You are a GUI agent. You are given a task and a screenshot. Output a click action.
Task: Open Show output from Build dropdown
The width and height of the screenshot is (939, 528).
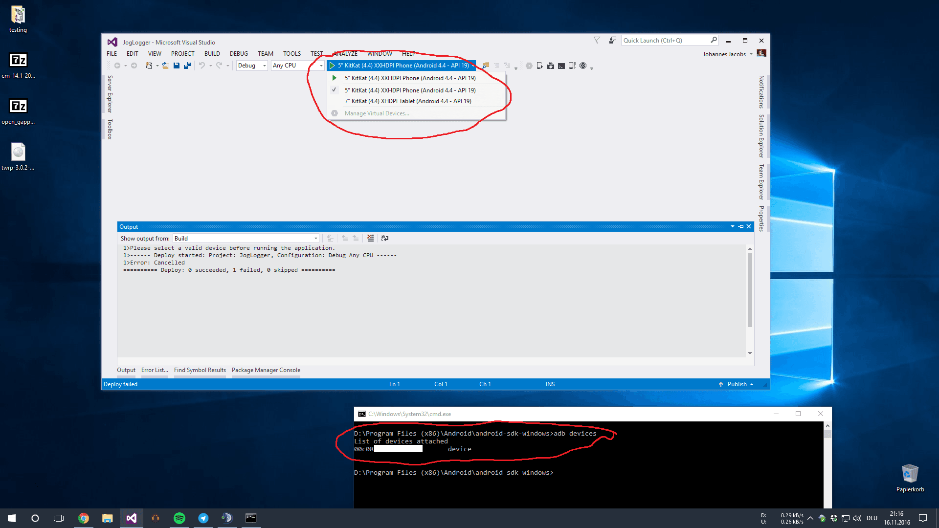[246, 238]
